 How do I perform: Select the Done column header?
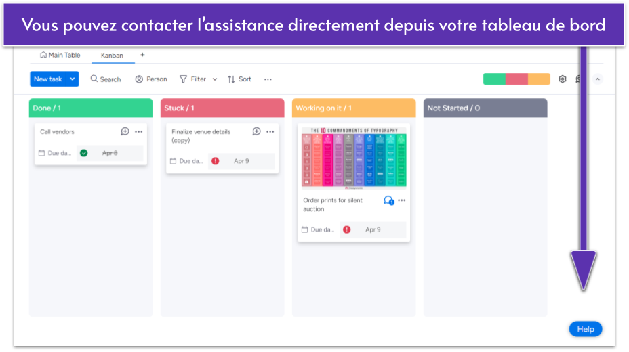[x=91, y=108]
